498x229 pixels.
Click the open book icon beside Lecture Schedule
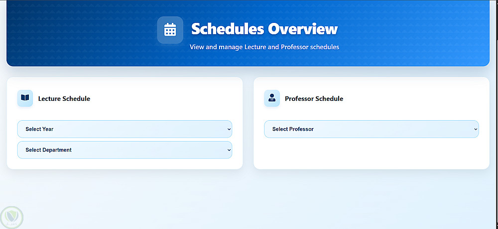click(25, 98)
